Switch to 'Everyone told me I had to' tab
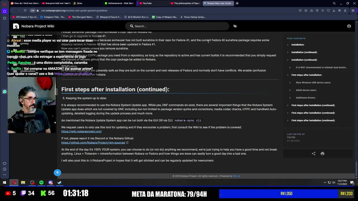 coord(56,3)
